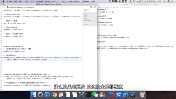This screenshot has height=99, width=176.
Task: Click the 'key=qazwsxedc;crypt=aes-192' line
Action: tap(27, 85)
